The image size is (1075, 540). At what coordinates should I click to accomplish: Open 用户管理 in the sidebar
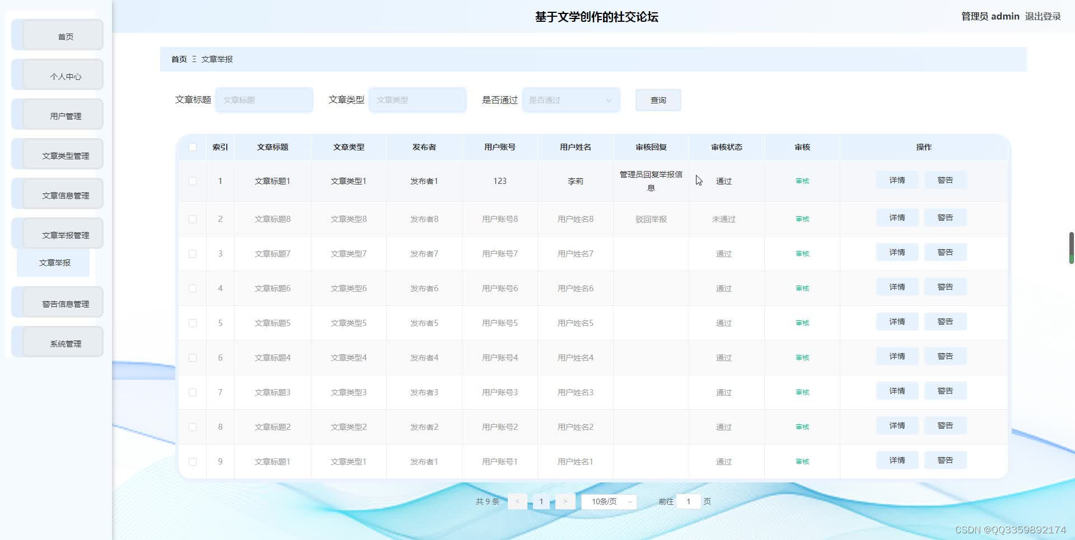(58, 115)
